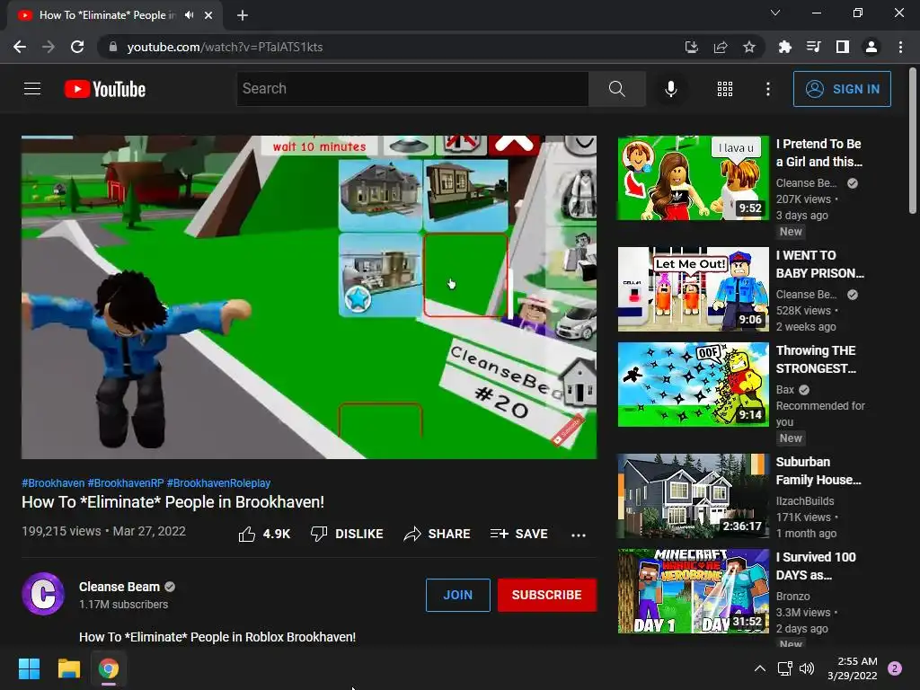Screen dimensions: 920x690
Task: Open the media controls icon in Chrome toolbar
Action: click(x=813, y=47)
